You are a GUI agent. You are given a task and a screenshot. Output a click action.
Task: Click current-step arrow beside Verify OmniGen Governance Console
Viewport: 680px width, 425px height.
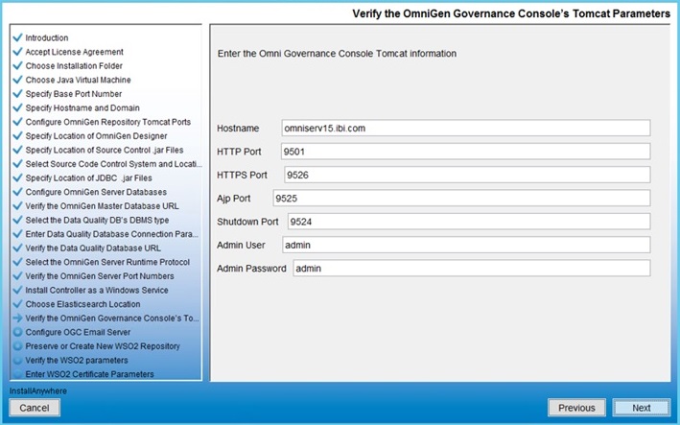[17, 318]
